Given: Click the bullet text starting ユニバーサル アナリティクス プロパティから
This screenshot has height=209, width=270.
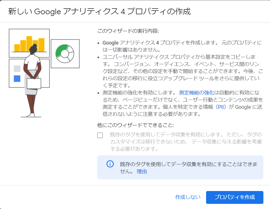Looking at the screenshot, I should tap(183, 71).
